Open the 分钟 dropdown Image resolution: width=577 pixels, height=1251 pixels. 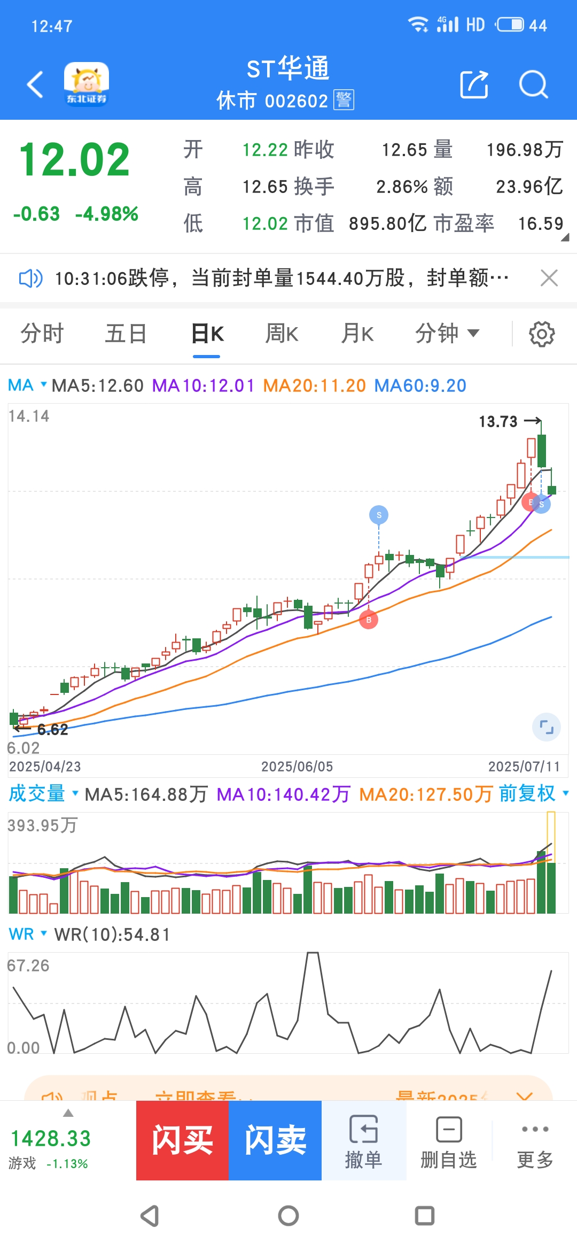coord(447,334)
